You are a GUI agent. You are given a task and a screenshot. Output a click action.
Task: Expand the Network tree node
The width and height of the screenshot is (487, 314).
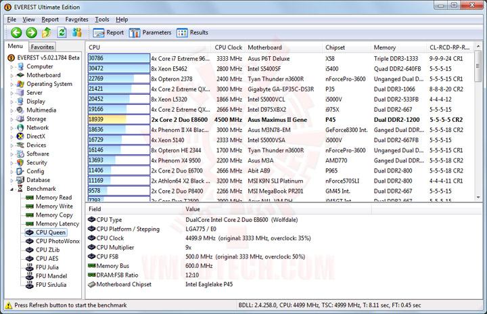[11, 128]
